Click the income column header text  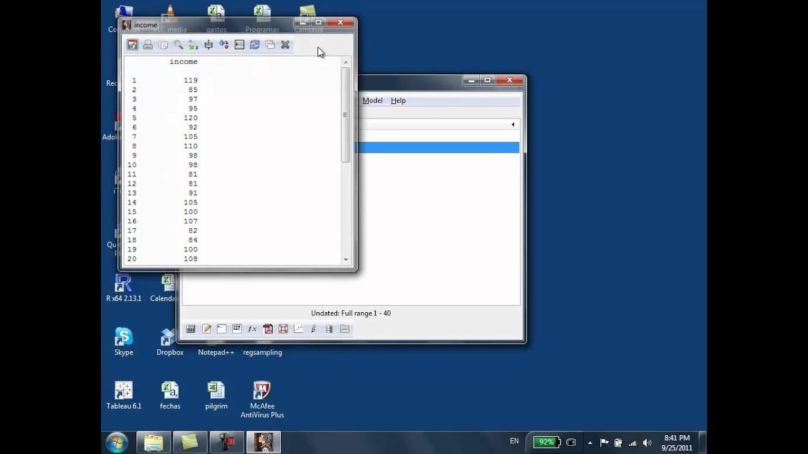click(x=184, y=62)
